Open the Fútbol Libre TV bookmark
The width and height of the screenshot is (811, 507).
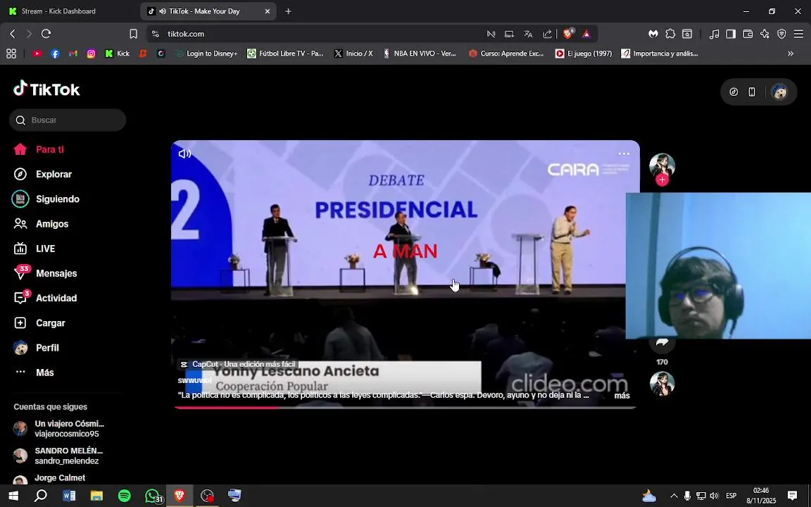tap(285, 54)
